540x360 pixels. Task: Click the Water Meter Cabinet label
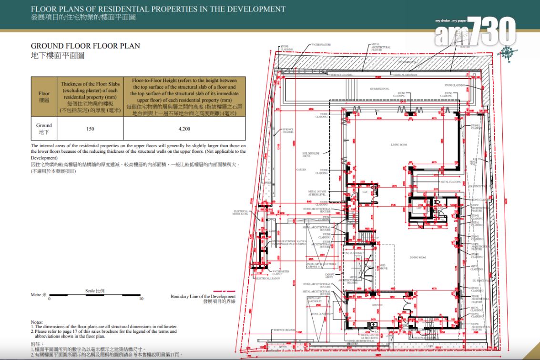tap(281, 272)
